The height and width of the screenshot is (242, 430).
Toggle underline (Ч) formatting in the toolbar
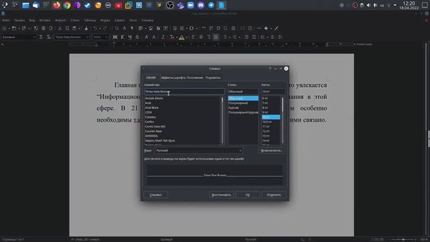[130, 37]
